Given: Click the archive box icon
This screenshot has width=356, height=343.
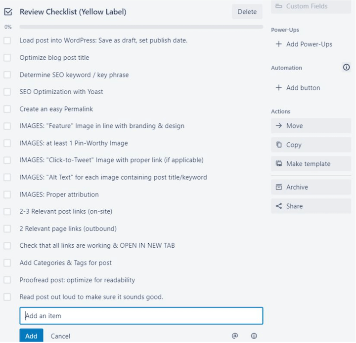Looking at the screenshot, I should (278, 187).
